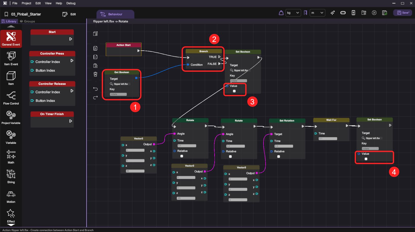Viewport: 415px width, 232px height.
Task: Open the Flow Control node category
Action: 11,98
